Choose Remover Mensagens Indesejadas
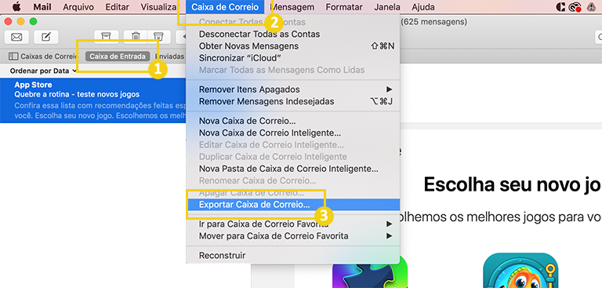 point(293,101)
